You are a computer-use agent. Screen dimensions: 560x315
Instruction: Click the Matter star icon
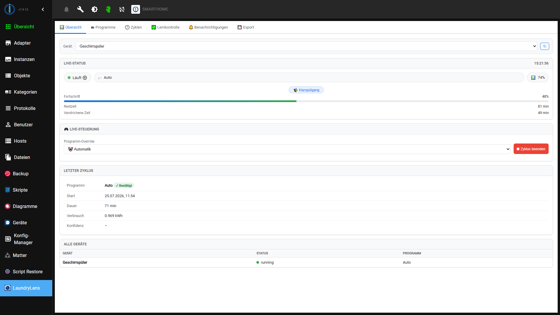coord(8,255)
